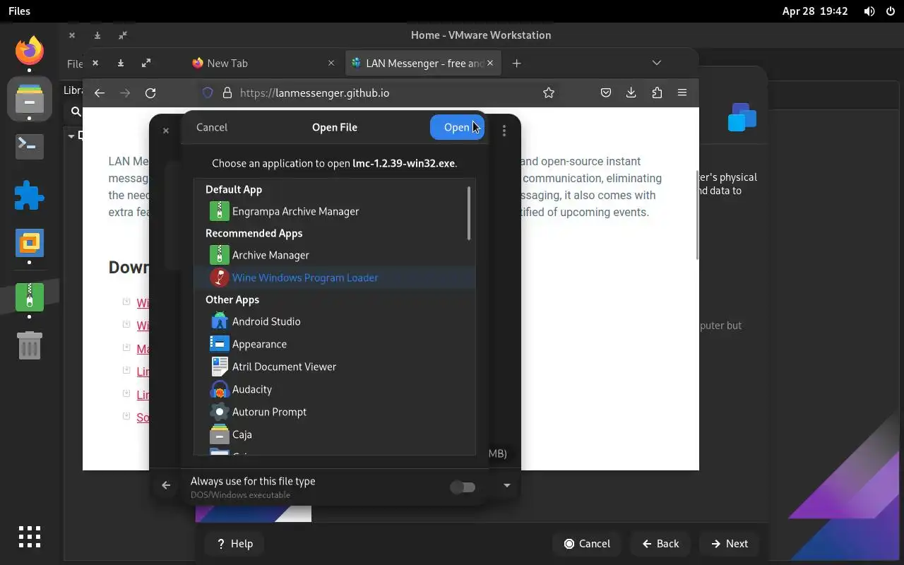The image size is (904, 565).
Task: Click the wizard Back button
Action: [x=660, y=543]
